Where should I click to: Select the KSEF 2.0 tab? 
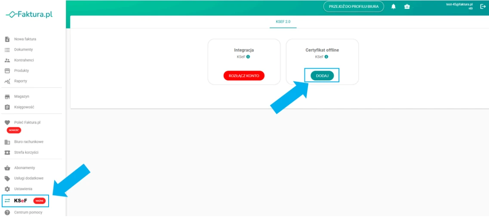283,21
